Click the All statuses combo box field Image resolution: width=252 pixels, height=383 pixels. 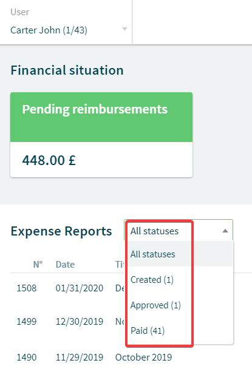179,230
